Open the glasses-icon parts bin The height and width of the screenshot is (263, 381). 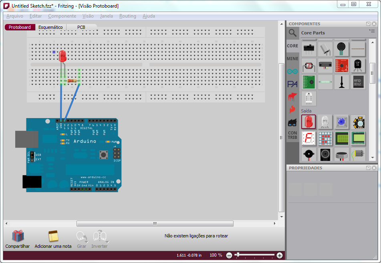[x=292, y=122]
